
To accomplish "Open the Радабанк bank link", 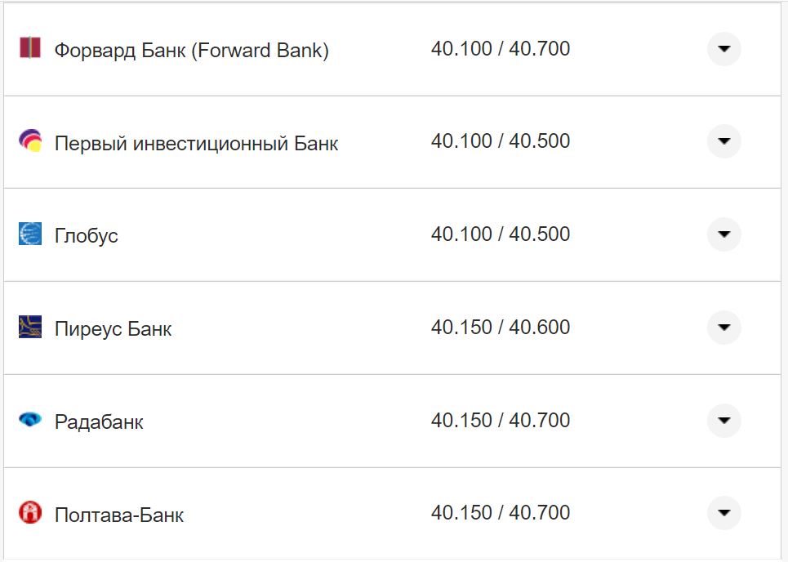I will point(98,421).
